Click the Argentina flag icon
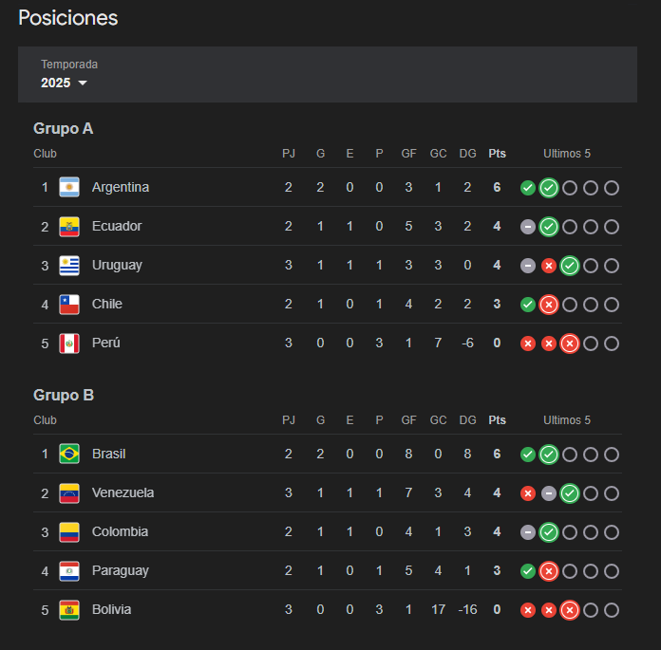Viewport: 661px width, 650px height. click(x=69, y=187)
